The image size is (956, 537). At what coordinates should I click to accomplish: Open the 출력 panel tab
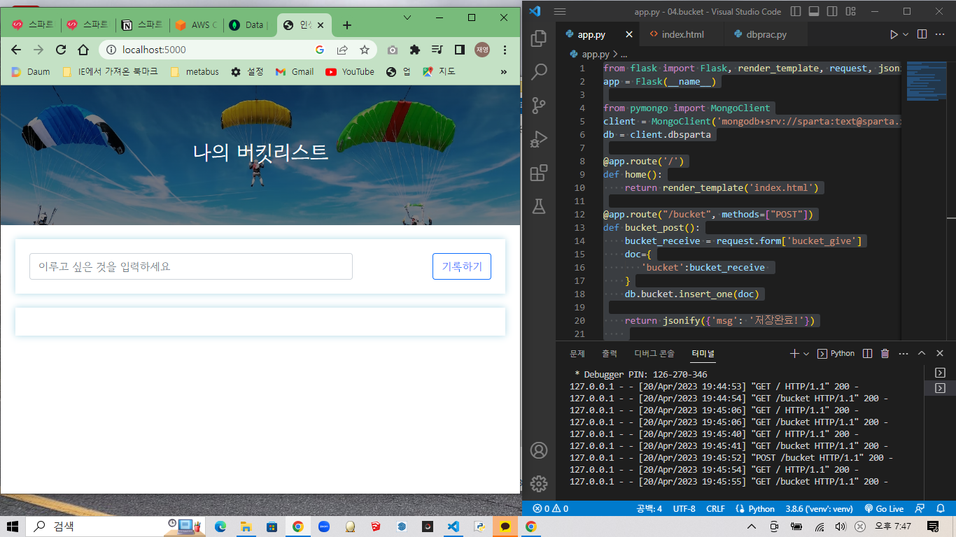click(610, 354)
